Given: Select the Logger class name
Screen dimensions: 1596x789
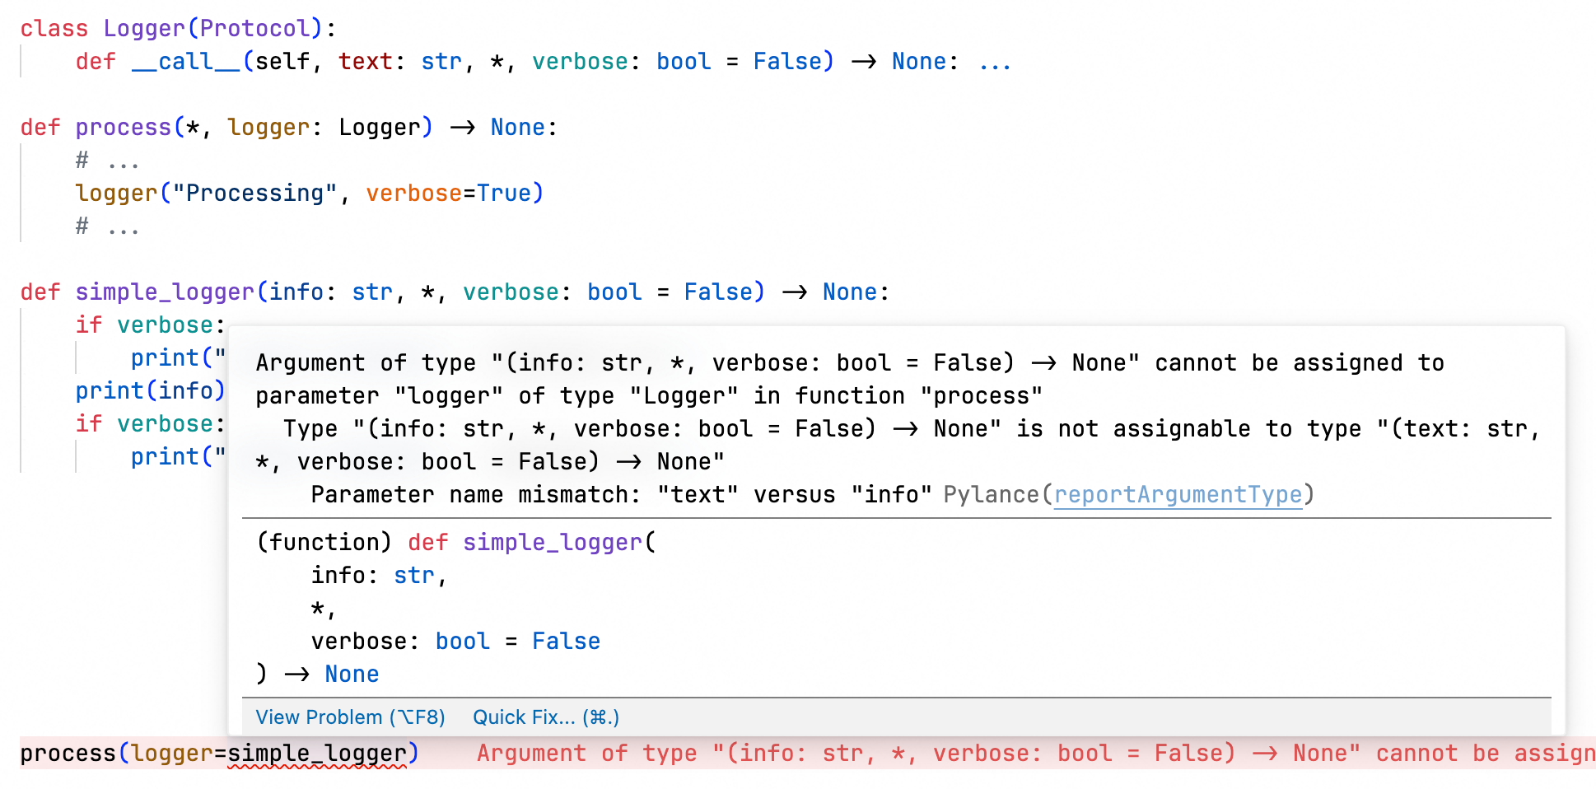Looking at the screenshot, I should pyautogui.click(x=144, y=27).
